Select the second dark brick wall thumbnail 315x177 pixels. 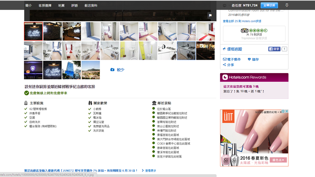pyautogui.click(x=52, y=31)
